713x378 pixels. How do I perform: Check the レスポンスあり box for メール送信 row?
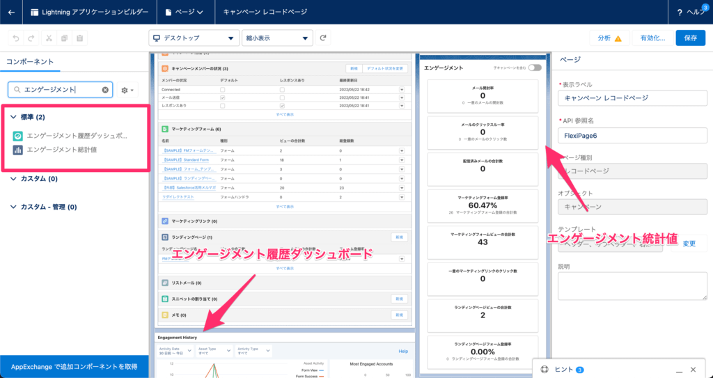click(281, 97)
